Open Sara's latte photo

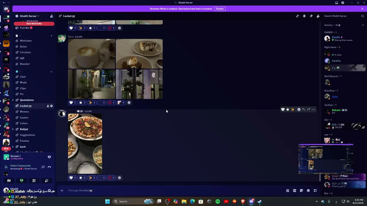tap(91, 54)
